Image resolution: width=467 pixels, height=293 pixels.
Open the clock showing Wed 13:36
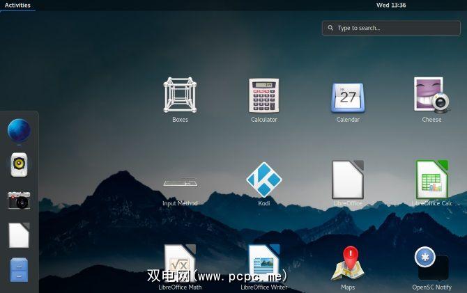coord(391,5)
